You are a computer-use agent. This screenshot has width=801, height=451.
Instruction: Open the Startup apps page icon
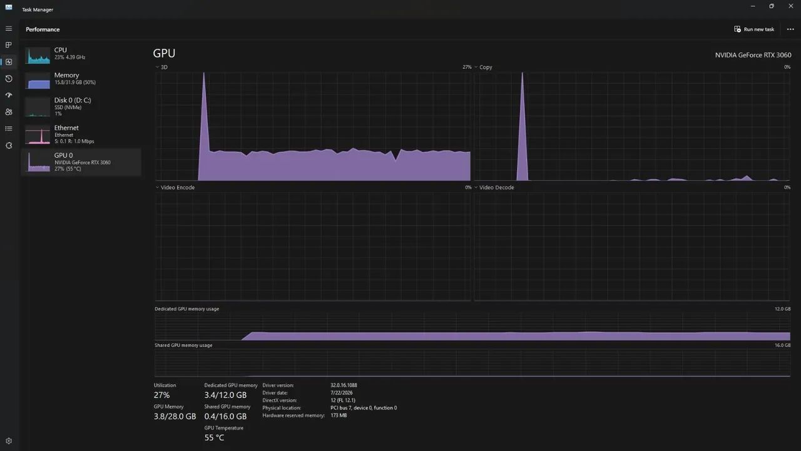pyautogui.click(x=9, y=95)
